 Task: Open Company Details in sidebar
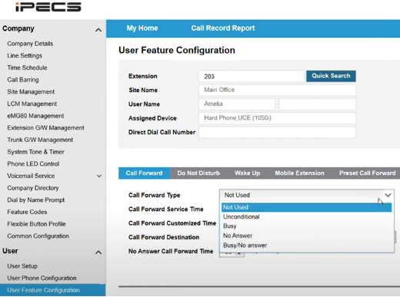[x=30, y=44]
